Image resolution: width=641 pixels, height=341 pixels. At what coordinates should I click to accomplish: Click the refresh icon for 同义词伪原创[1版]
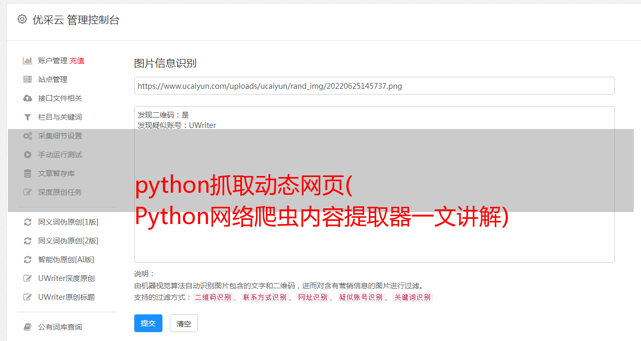[28, 222]
